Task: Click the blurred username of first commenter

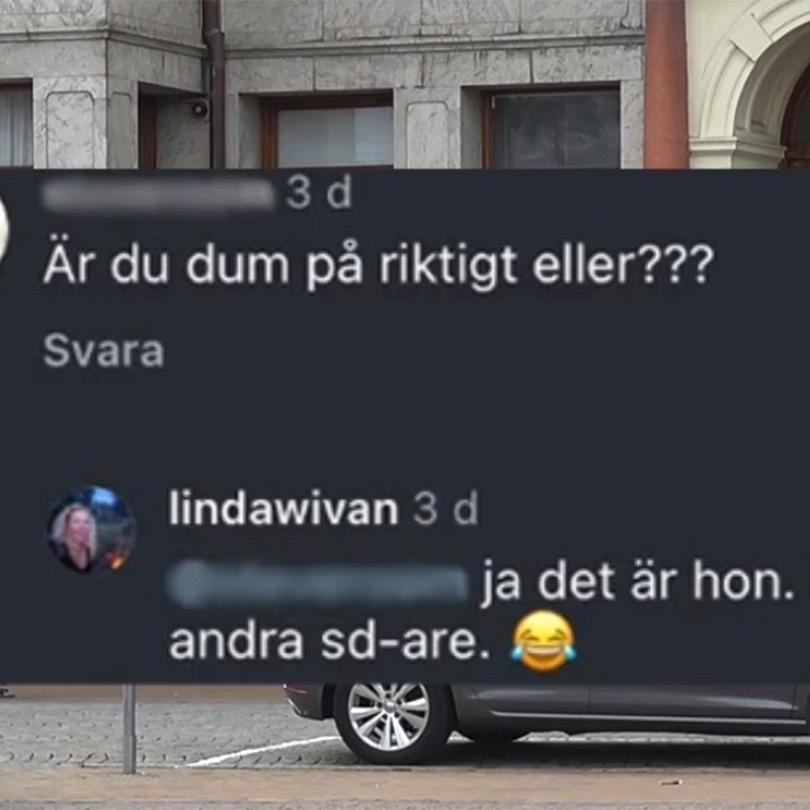Action: point(158,195)
